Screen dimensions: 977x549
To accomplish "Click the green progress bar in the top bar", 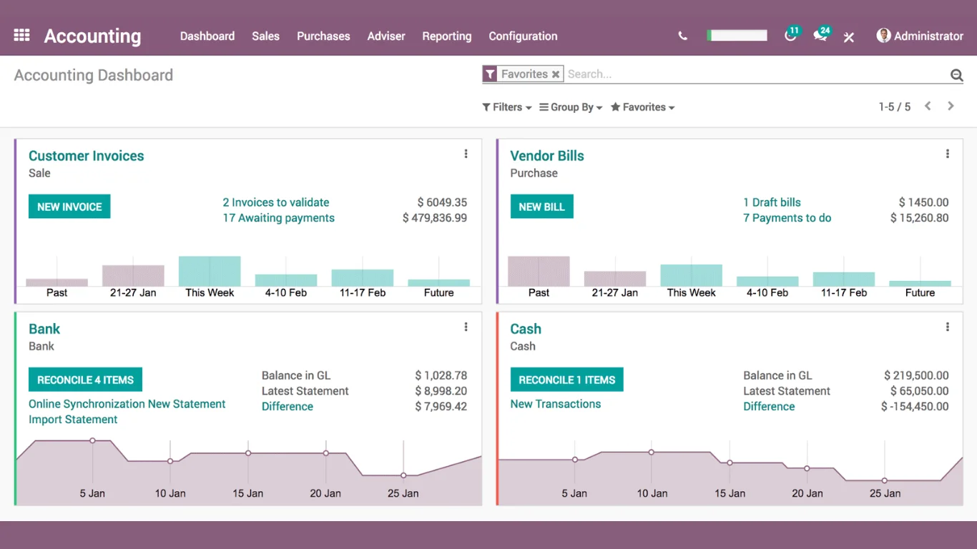I will tap(737, 34).
